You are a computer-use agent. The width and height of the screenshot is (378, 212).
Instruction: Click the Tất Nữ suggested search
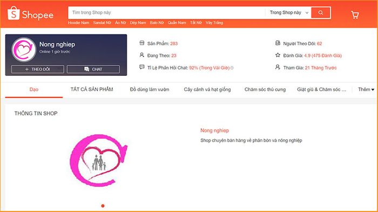(x=195, y=23)
